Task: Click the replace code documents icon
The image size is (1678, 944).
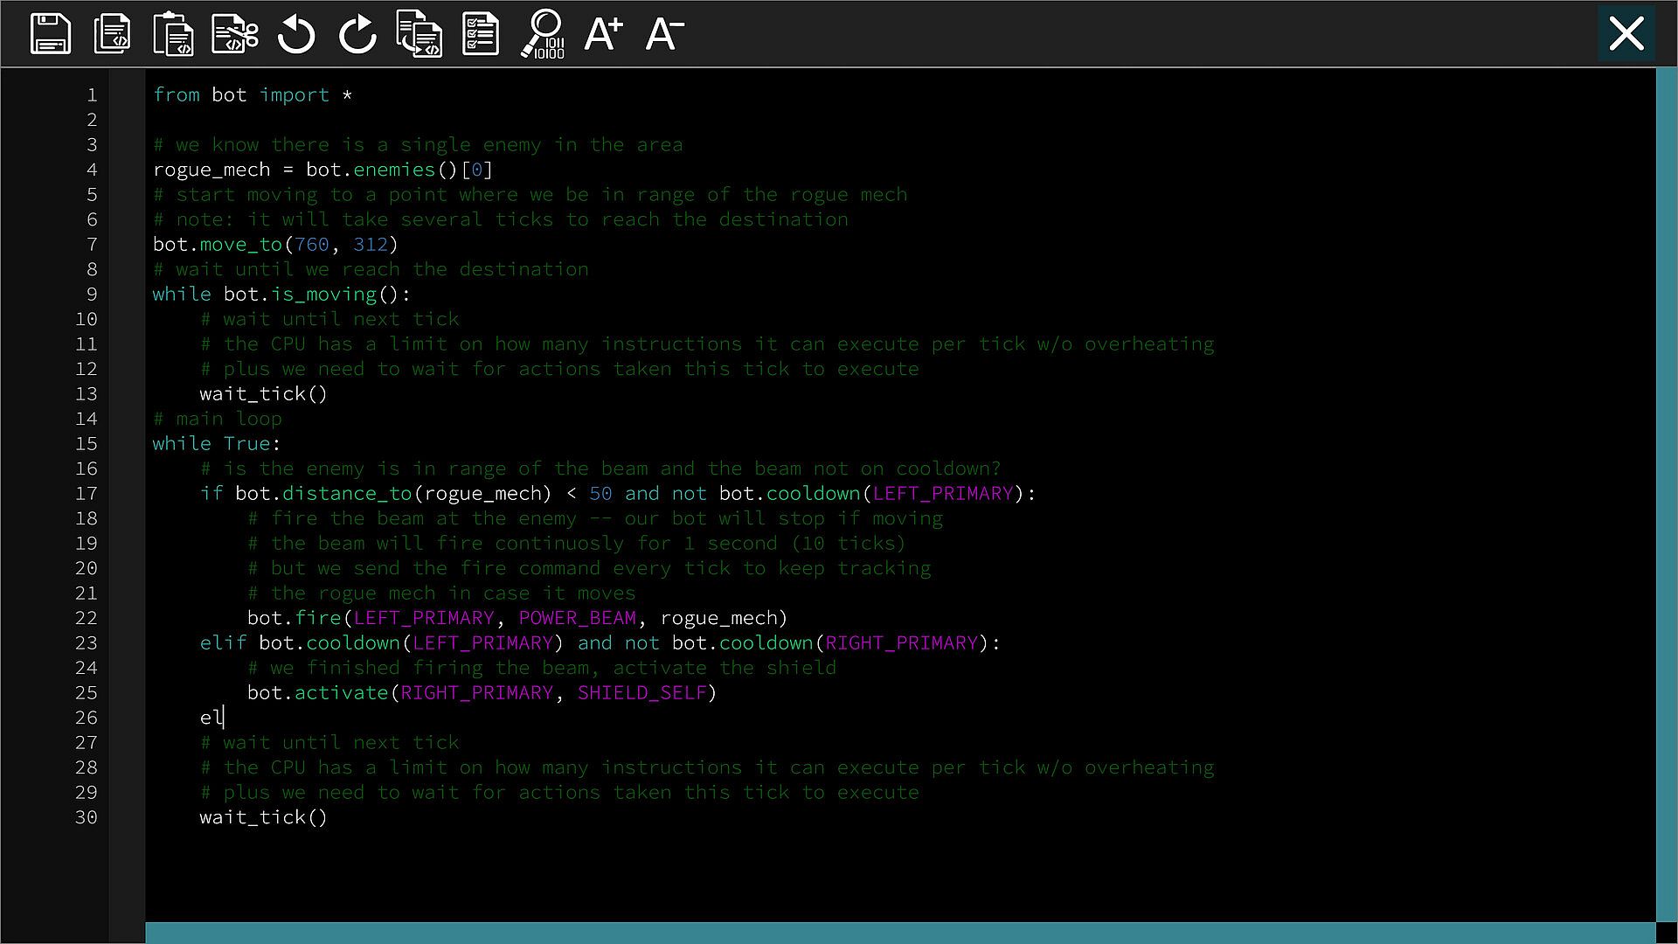Action: 419,34
